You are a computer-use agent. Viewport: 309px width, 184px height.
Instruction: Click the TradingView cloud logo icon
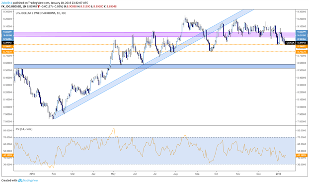pos(20,180)
